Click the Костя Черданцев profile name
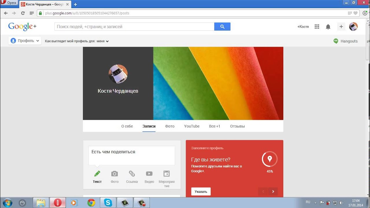Screen dimensions: 370x208 [x=118, y=91]
